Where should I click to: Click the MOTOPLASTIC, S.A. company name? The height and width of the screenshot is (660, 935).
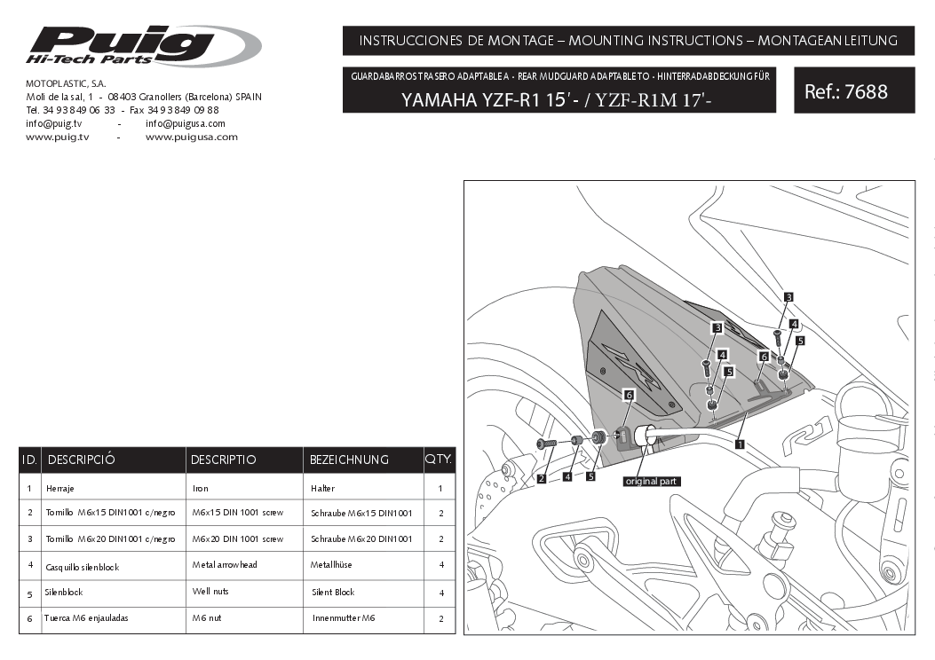pos(66,84)
